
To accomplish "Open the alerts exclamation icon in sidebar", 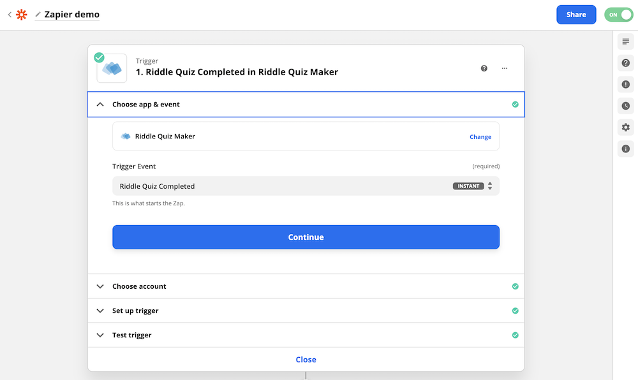I will coord(625,85).
